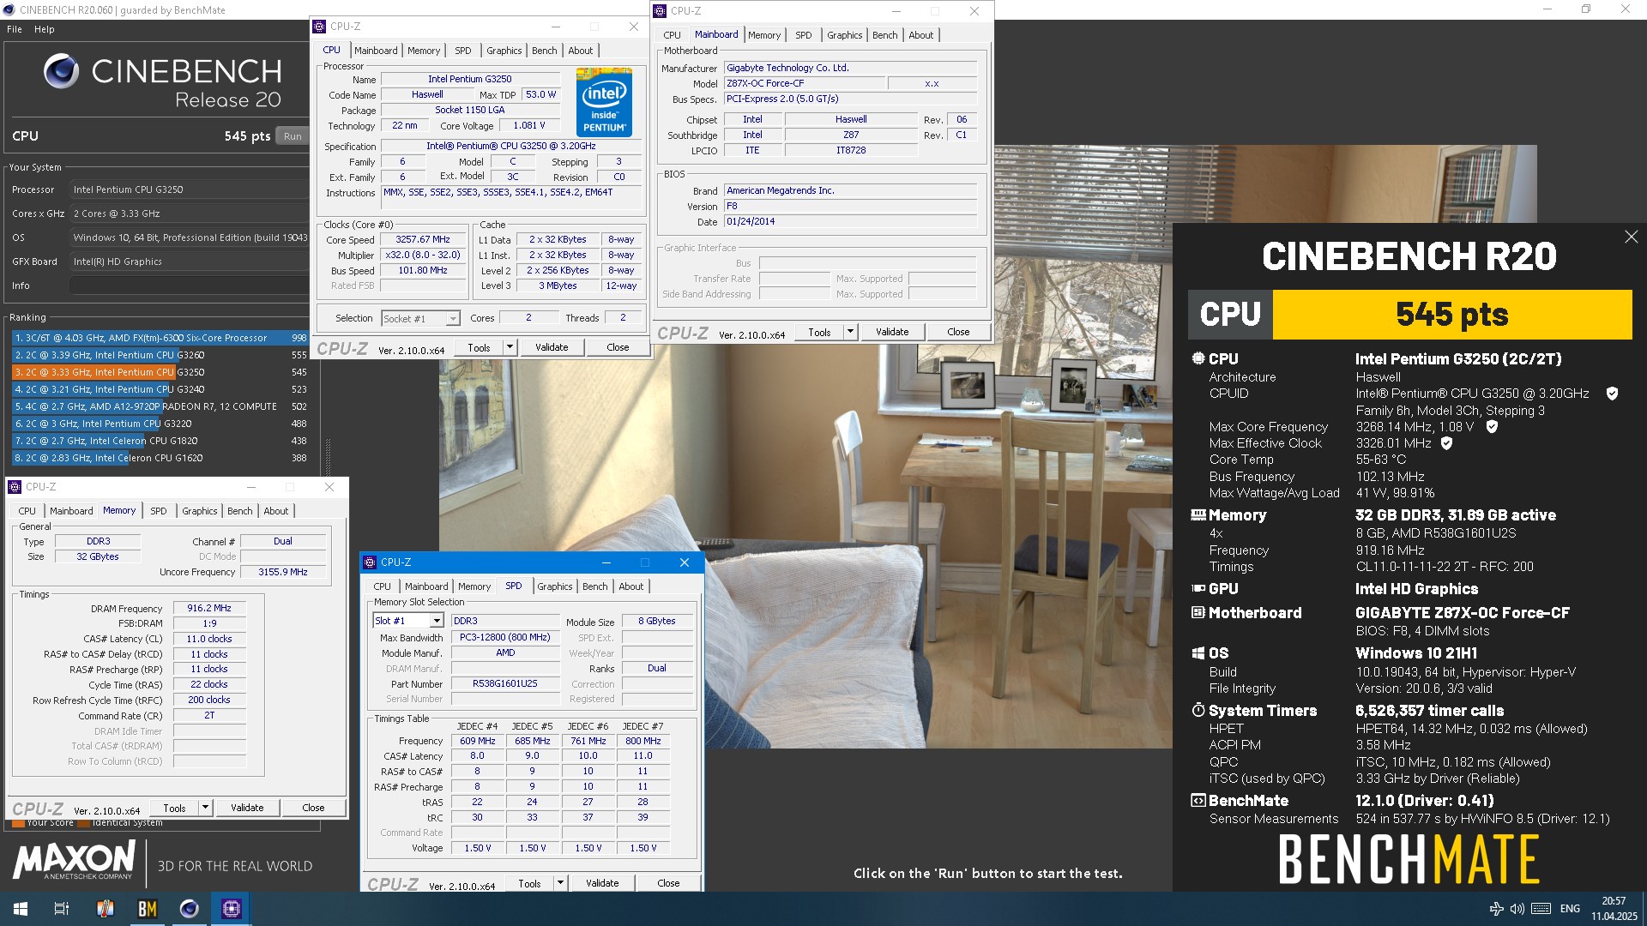Open the Cinebench File menu
This screenshot has height=926, width=1647.
tap(15, 29)
